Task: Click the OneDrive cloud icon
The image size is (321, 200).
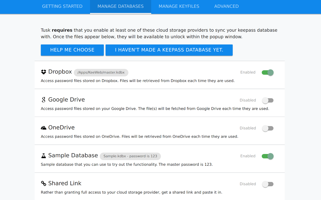Action: coord(43,127)
